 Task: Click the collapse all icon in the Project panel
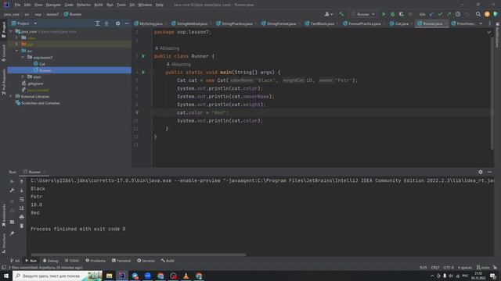(106, 23)
